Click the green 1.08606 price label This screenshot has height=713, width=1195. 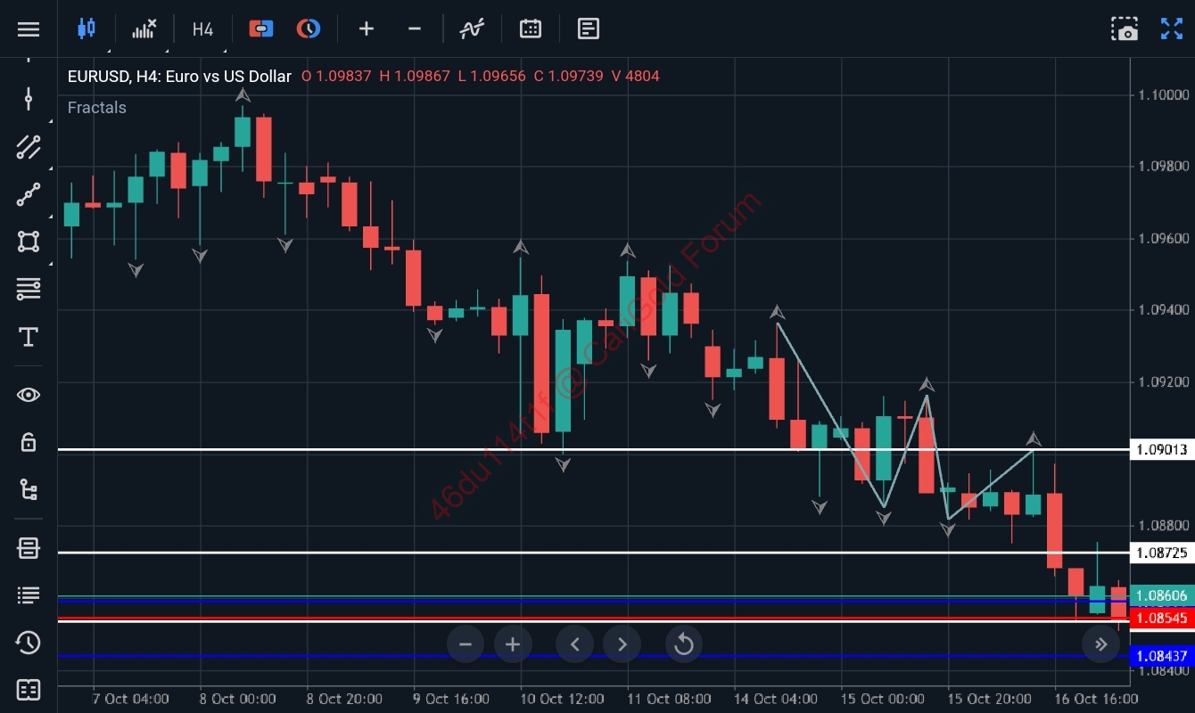coord(1162,595)
